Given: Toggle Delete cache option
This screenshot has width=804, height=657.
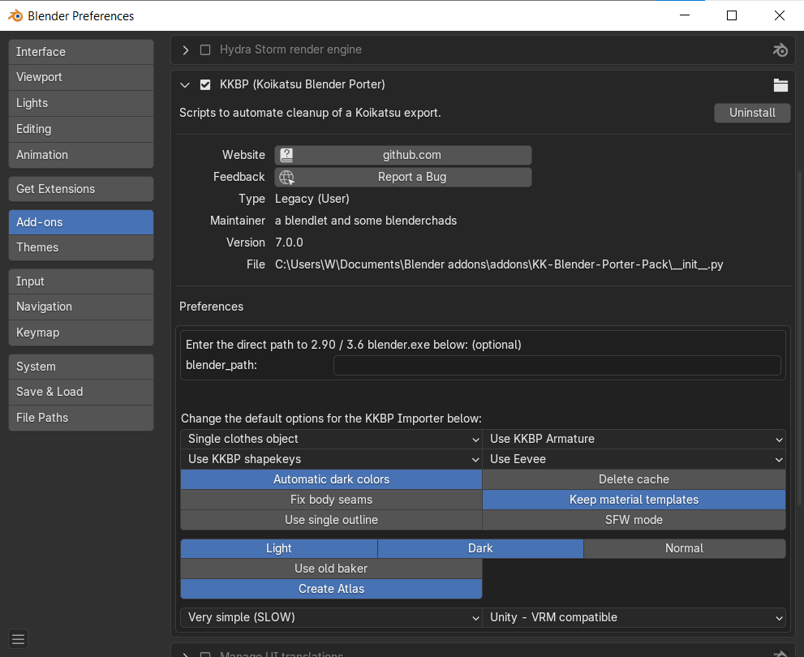Looking at the screenshot, I should click(634, 479).
